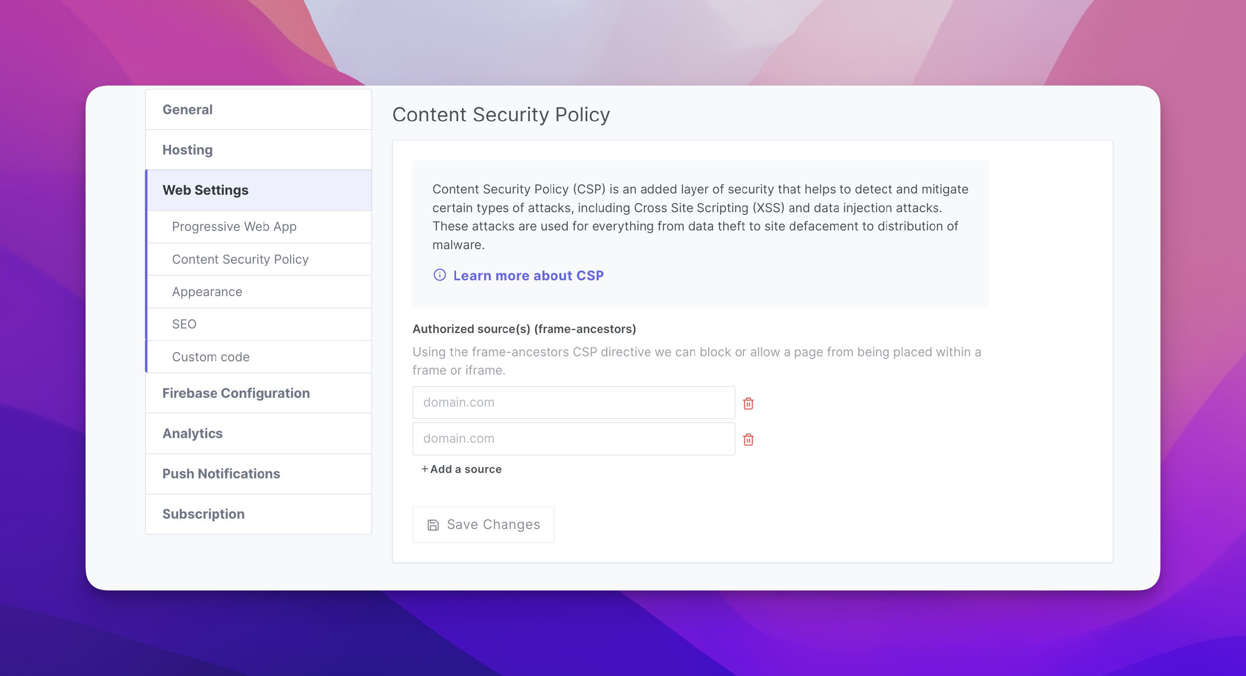Expand the Web Settings section
The image size is (1246, 676).
tap(206, 190)
